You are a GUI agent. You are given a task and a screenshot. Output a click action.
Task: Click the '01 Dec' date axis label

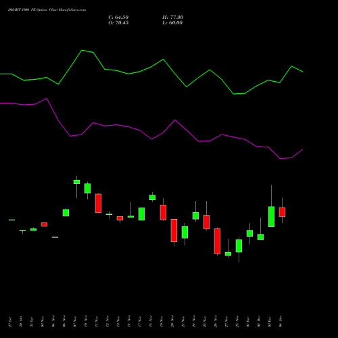coord(248,322)
